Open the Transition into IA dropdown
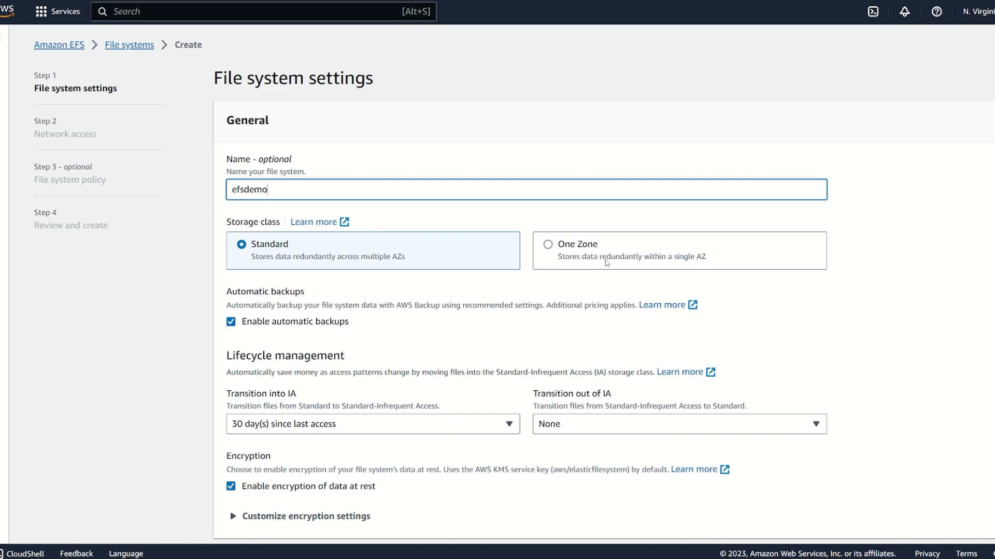The width and height of the screenshot is (995, 559). [373, 424]
